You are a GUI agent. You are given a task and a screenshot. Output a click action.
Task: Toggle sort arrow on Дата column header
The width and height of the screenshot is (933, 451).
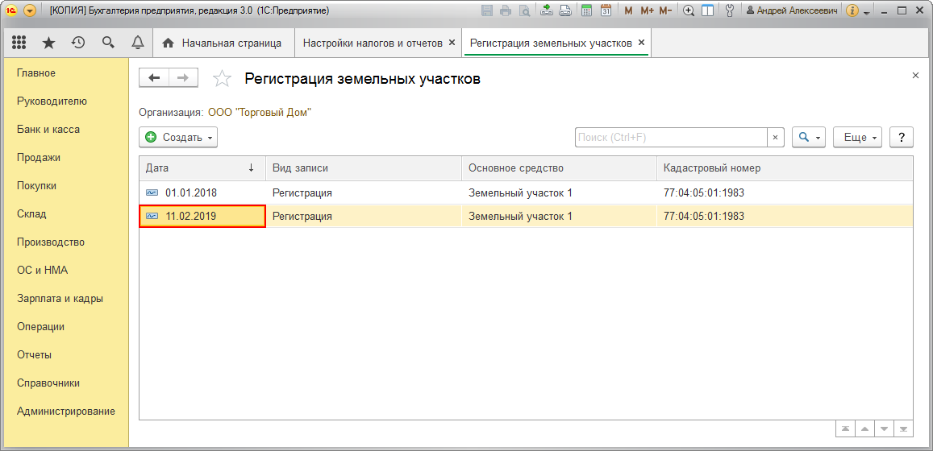click(251, 168)
